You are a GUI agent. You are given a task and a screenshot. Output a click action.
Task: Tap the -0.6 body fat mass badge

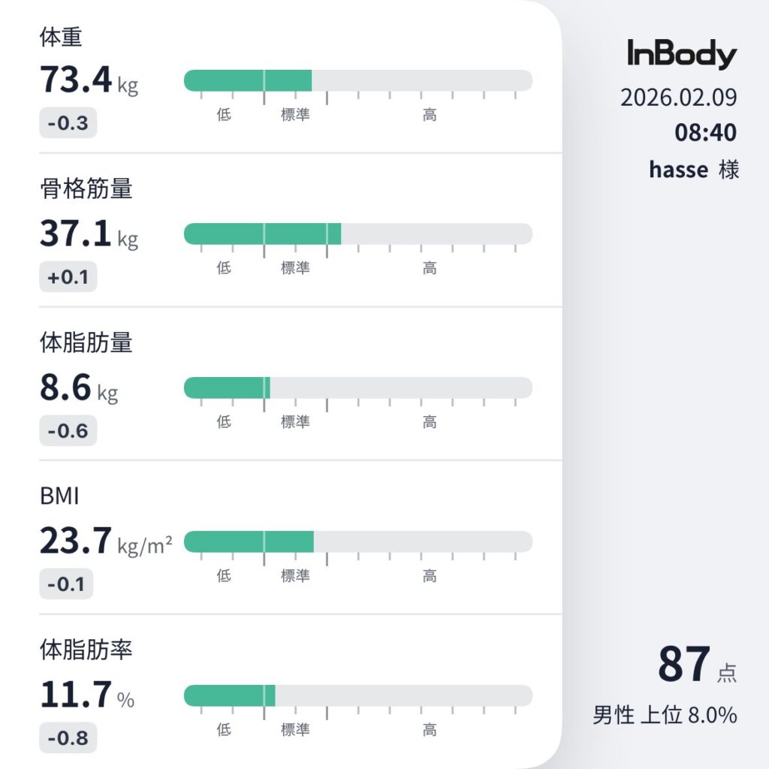[68, 431]
